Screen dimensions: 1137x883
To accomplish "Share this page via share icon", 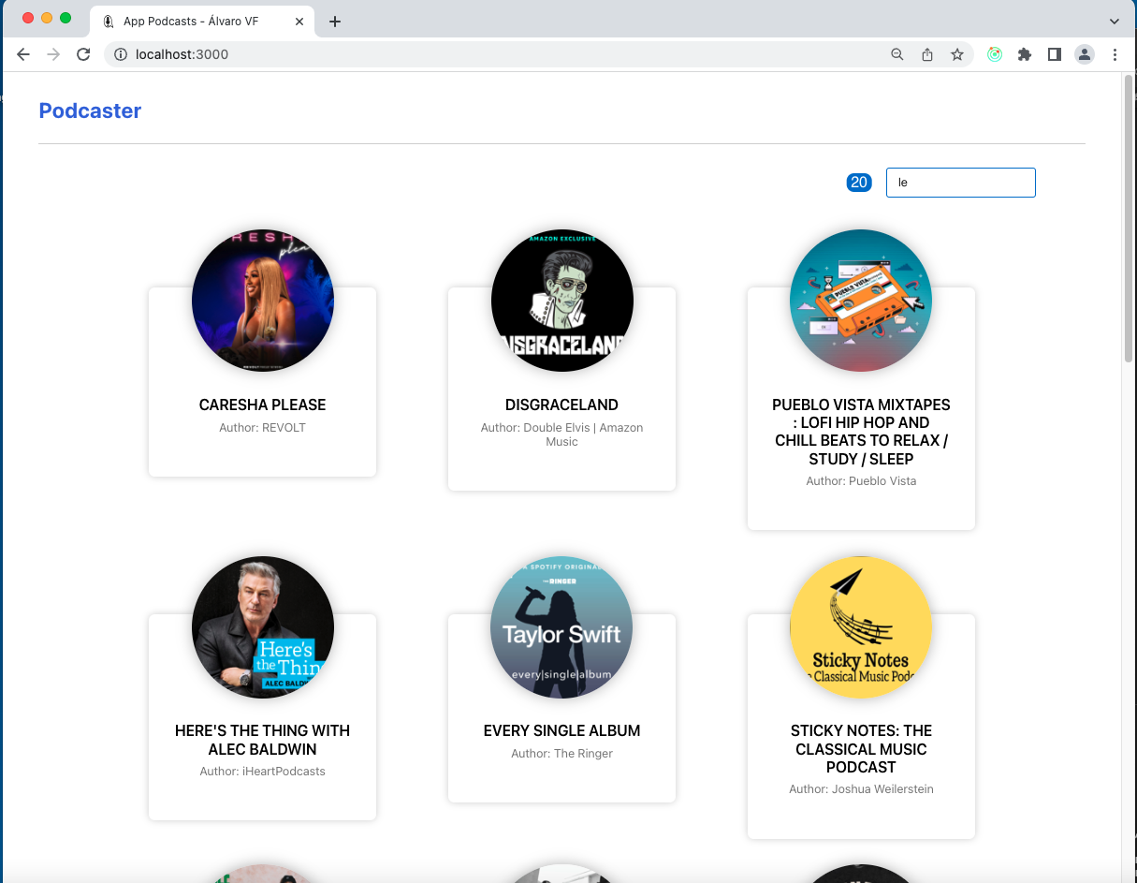I will [927, 54].
